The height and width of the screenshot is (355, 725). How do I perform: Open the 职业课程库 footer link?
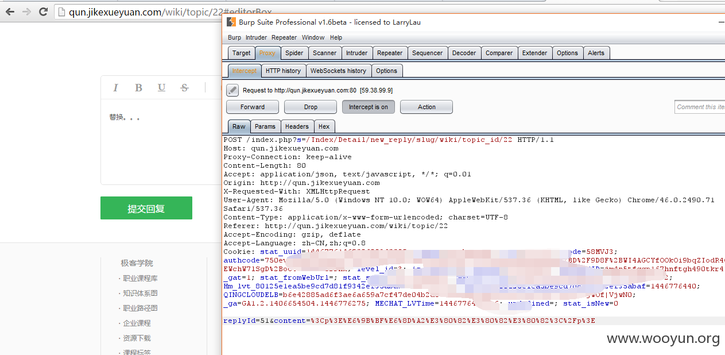[140, 278]
